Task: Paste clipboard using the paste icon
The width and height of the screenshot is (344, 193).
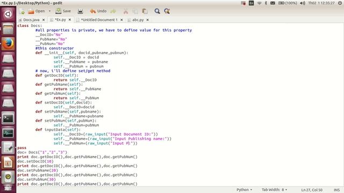Action: point(145,11)
